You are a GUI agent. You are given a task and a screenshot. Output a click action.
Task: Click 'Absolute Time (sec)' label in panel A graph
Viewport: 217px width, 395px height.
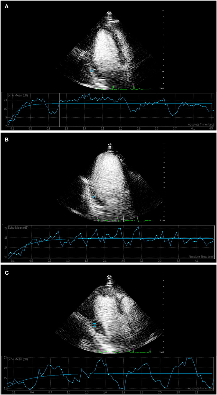201,124
